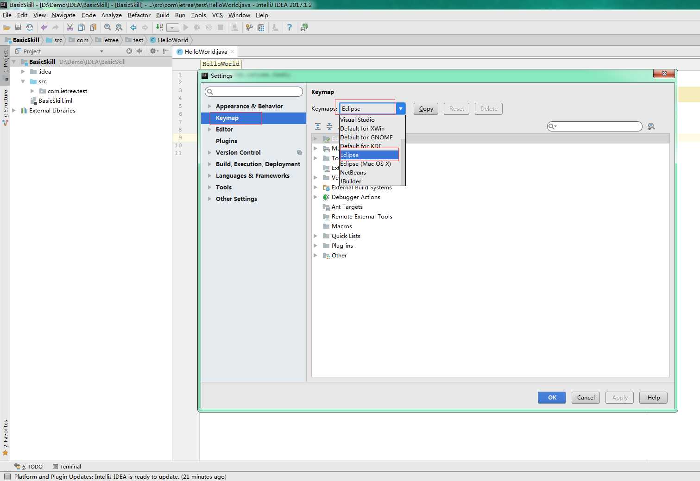Click Collapse All icon in Keymap panel
The height and width of the screenshot is (481, 700).
point(329,126)
